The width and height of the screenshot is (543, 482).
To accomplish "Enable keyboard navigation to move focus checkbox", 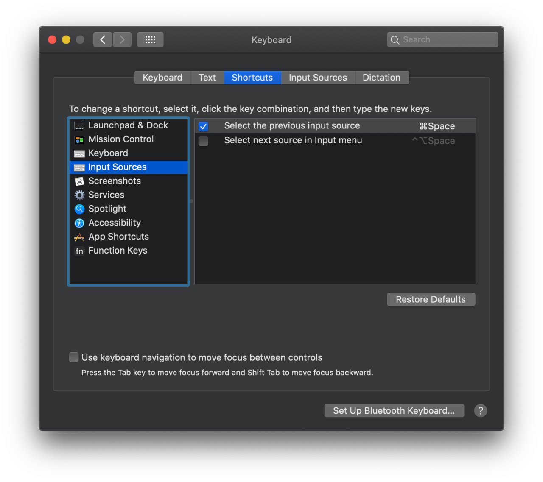I will pos(74,357).
